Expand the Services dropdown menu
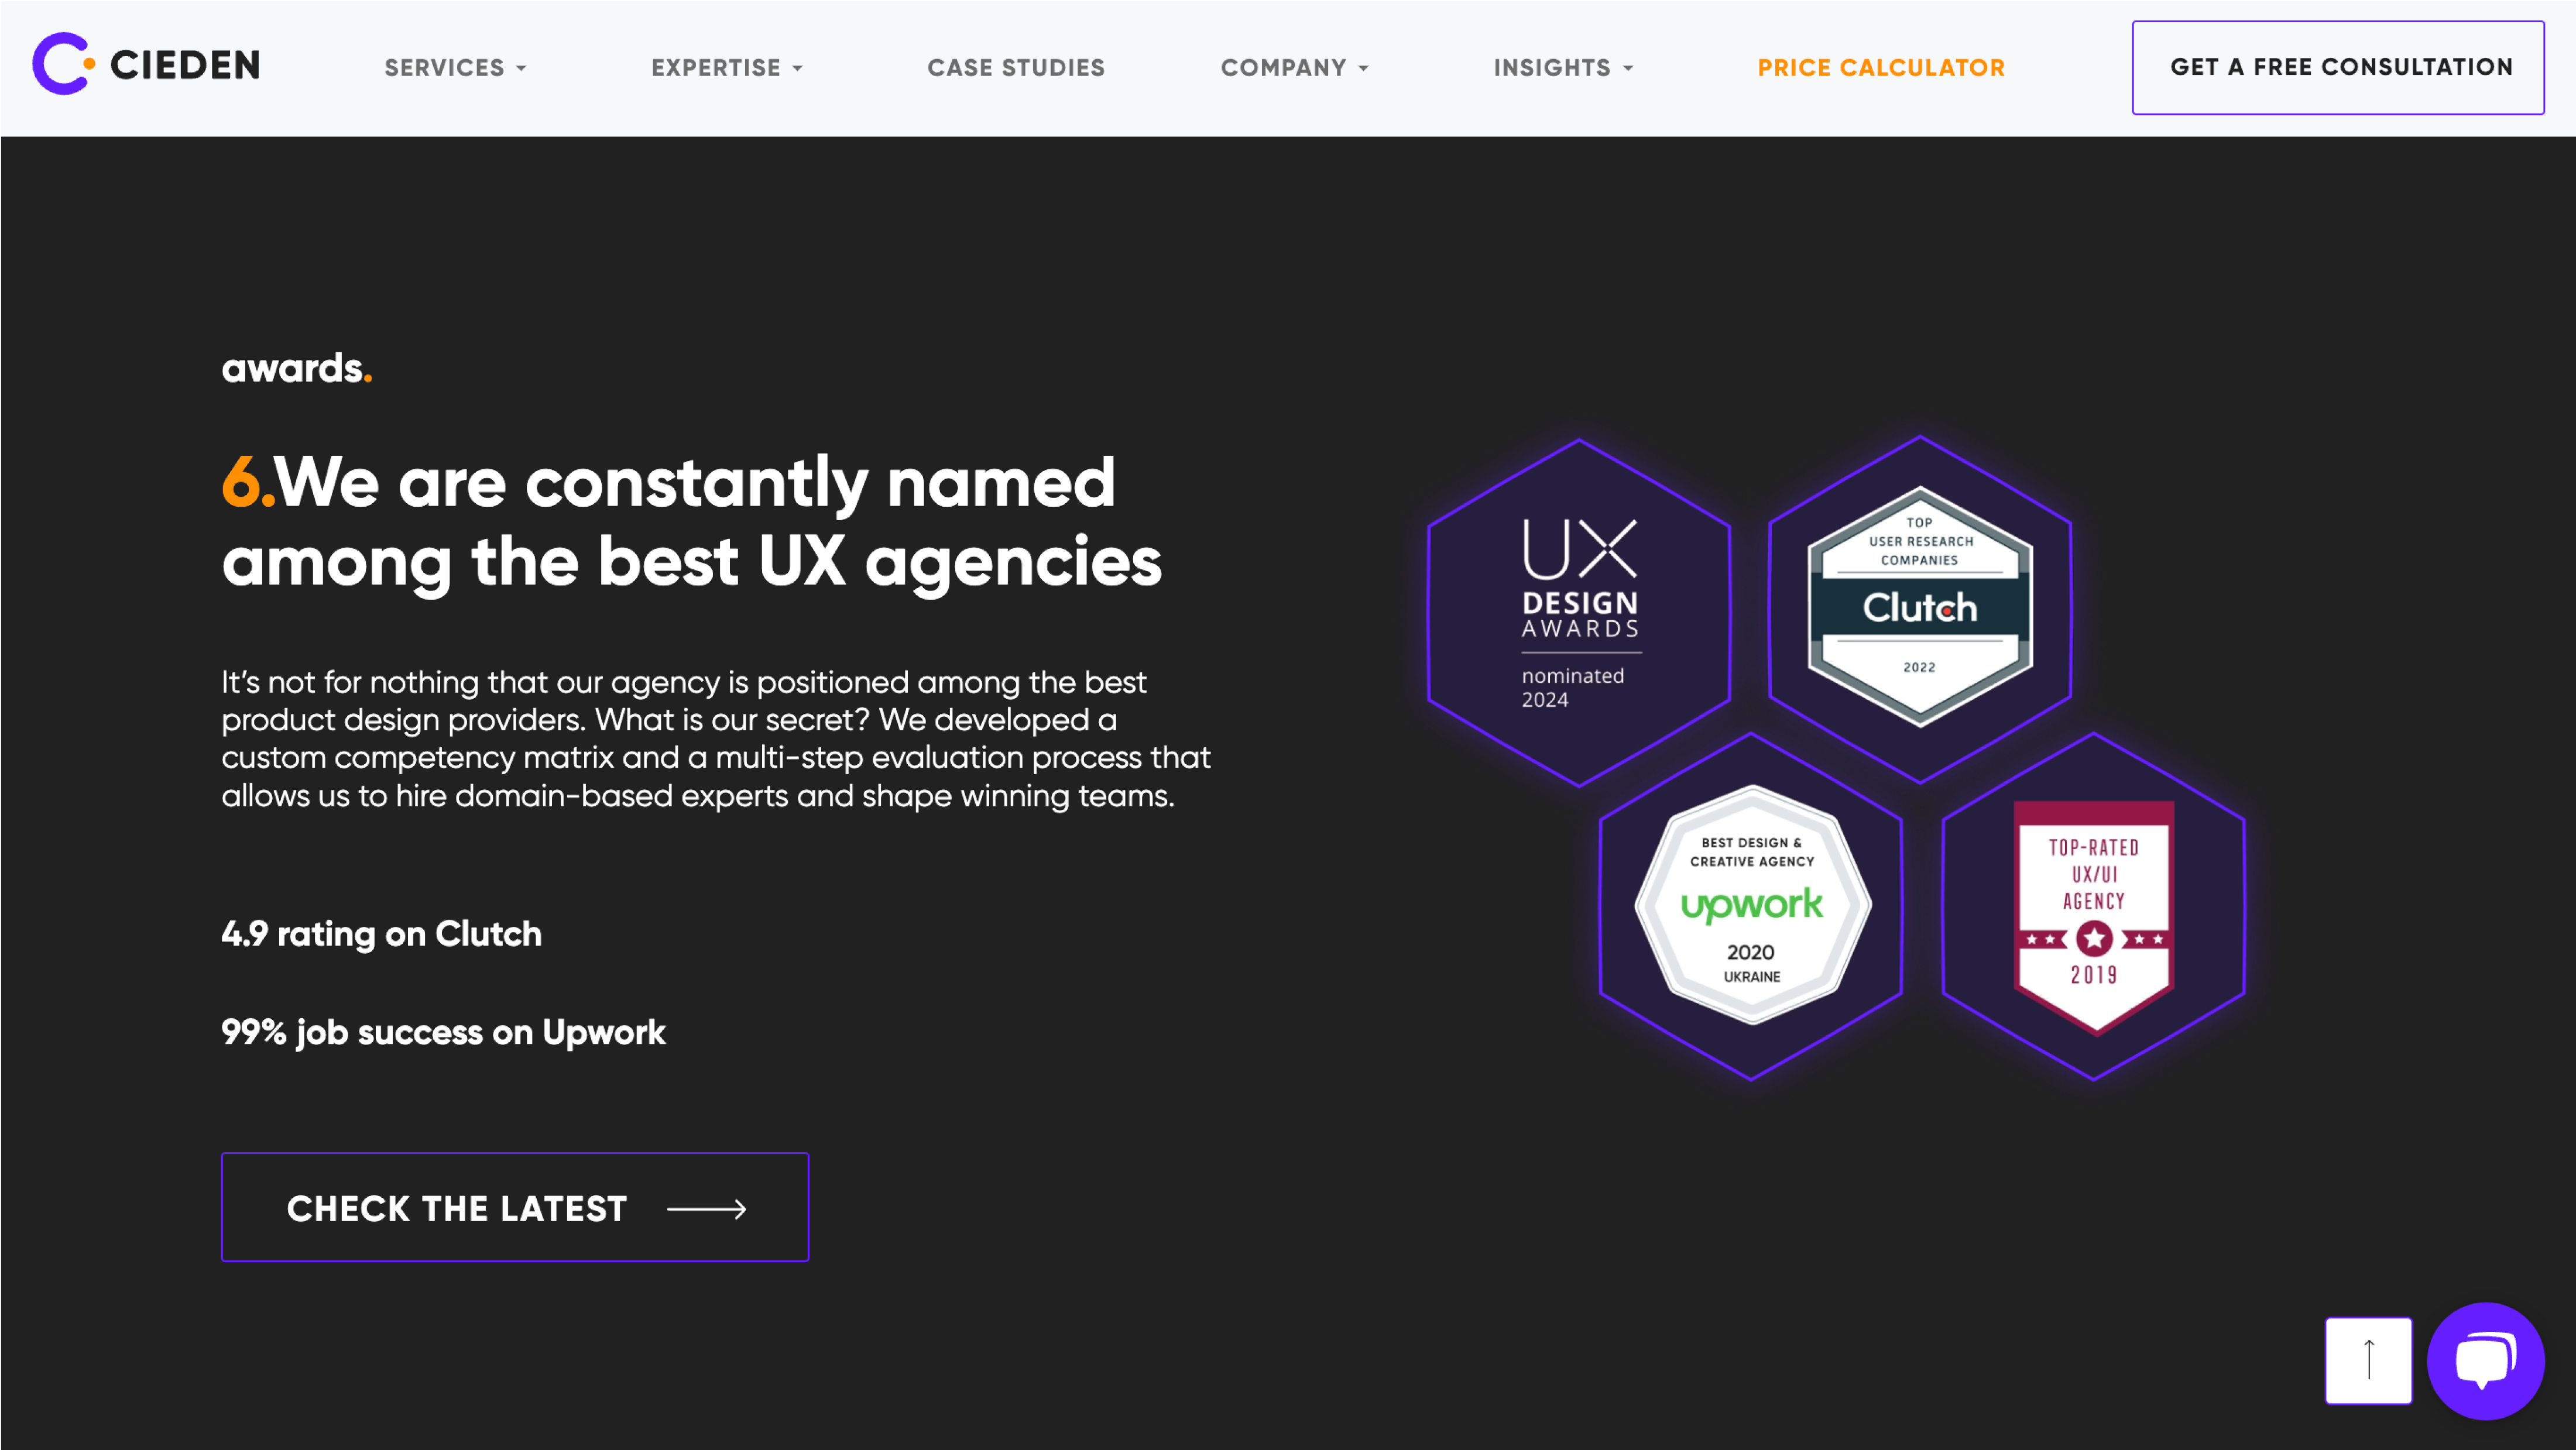Viewport: 2576px width, 1450px height. [457, 67]
